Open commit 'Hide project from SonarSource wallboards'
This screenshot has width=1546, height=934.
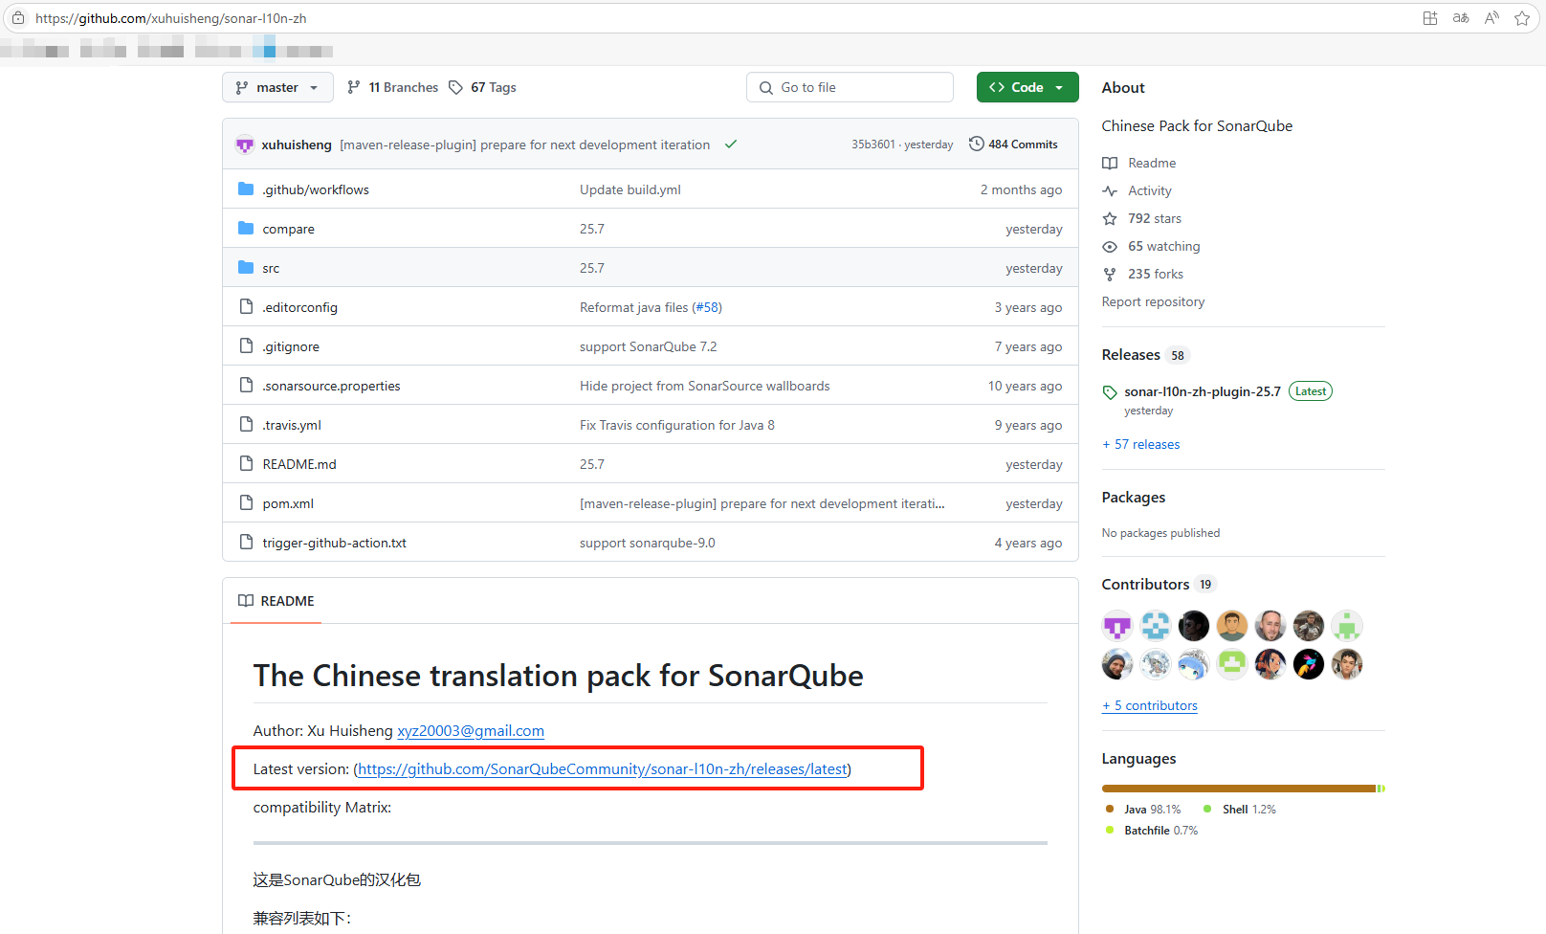[x=704, y=386]
